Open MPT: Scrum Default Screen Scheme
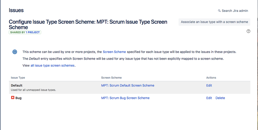This screenshot has width=258, height=130. 128,85
